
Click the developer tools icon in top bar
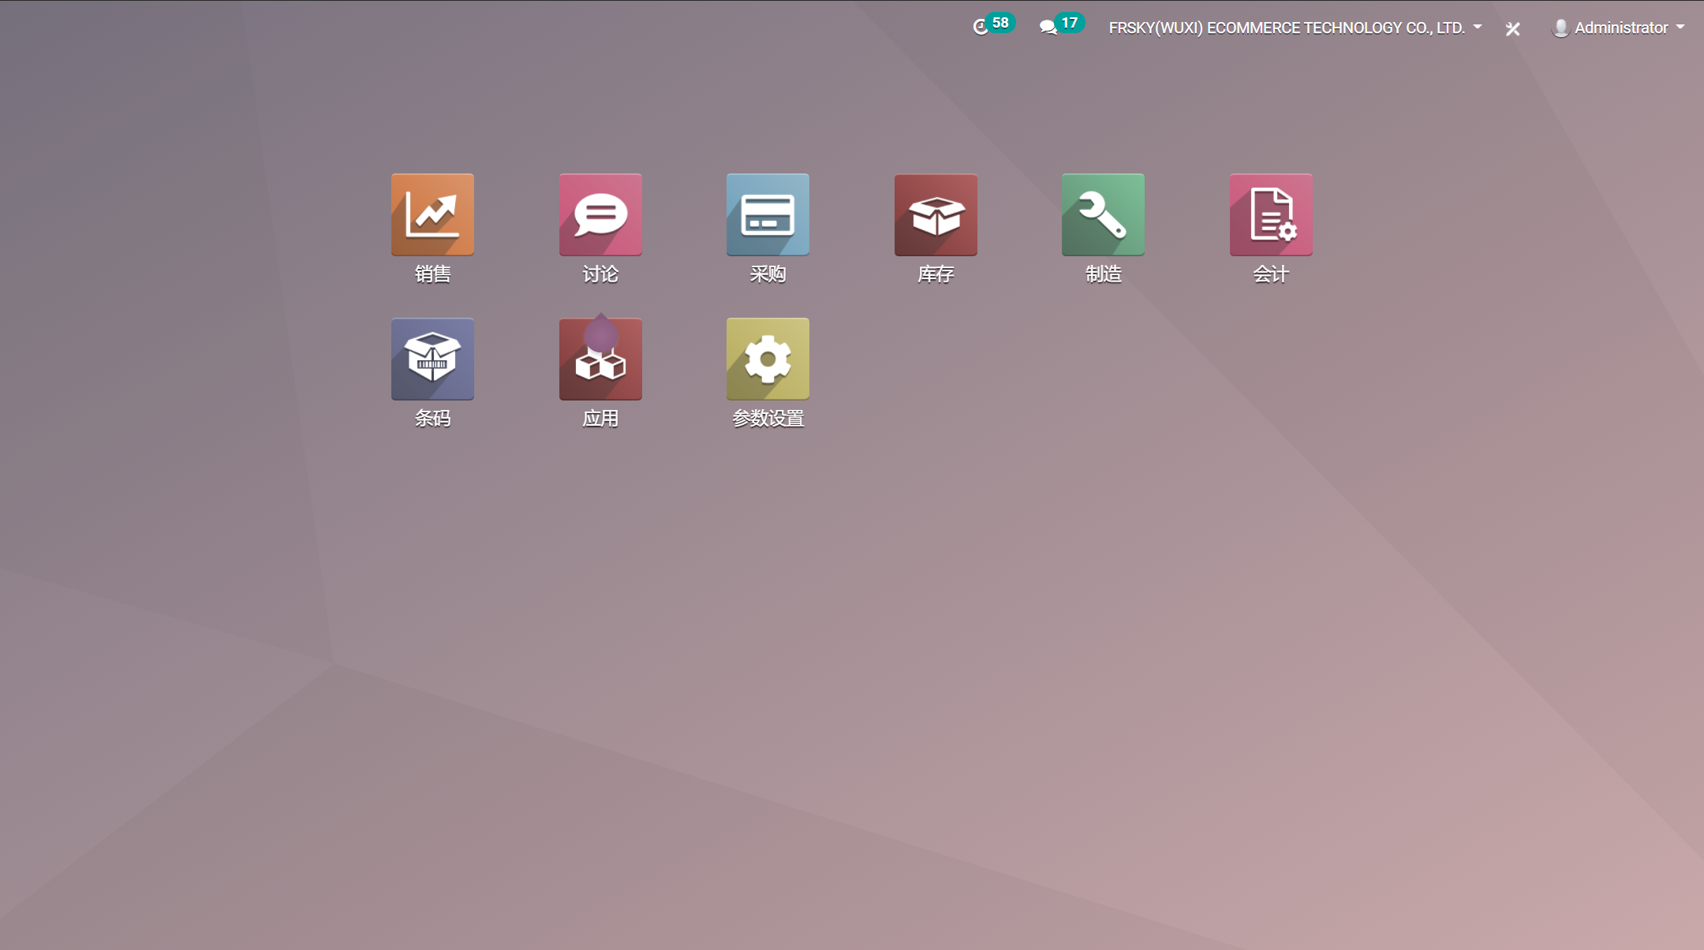(x=1512, y=28)
